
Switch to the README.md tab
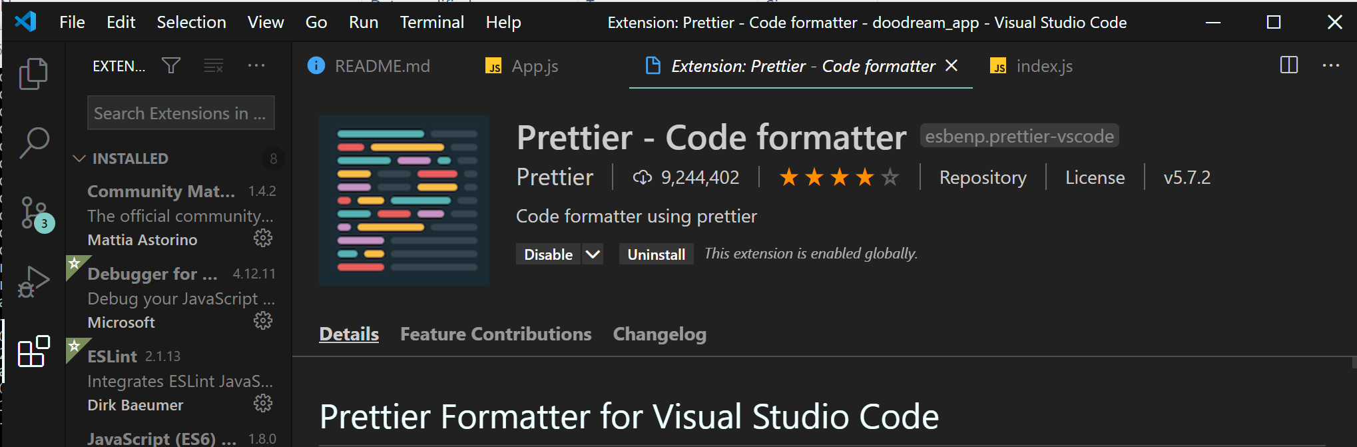pos(382,66)
